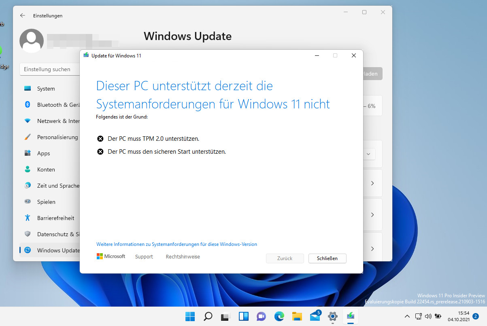Click the Microsoft logo in the dialog footer
The image size is (487, 326).
(x=111, y=256)
